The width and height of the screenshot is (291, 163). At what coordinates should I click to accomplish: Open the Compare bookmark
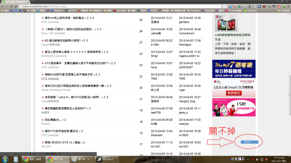194,11
